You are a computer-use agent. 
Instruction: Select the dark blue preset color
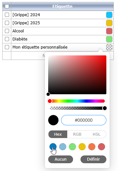point(53,147)
